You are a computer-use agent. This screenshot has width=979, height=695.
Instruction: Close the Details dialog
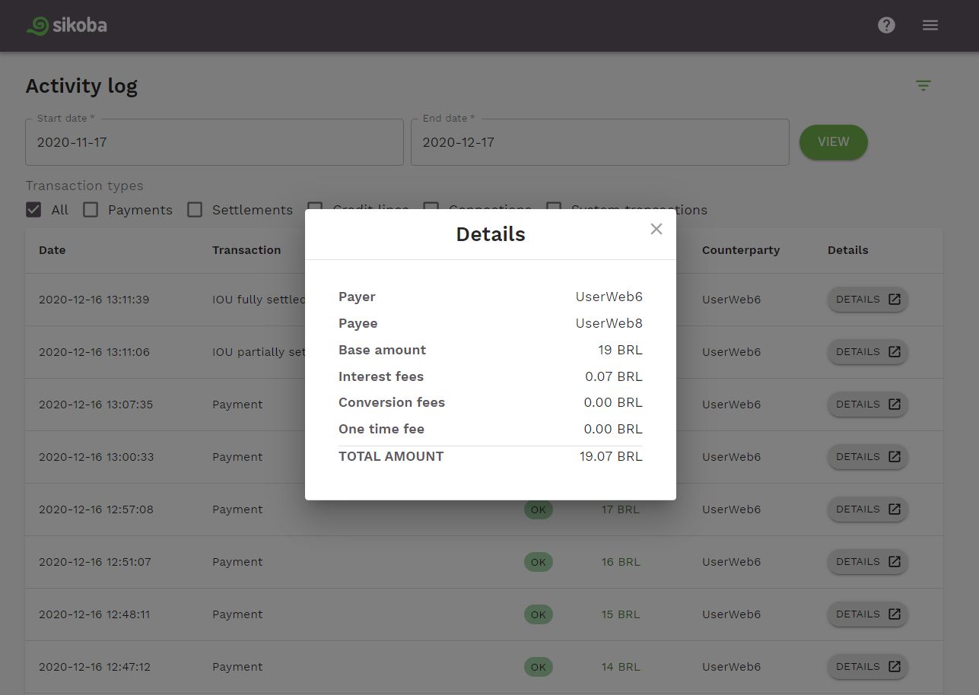656,229
